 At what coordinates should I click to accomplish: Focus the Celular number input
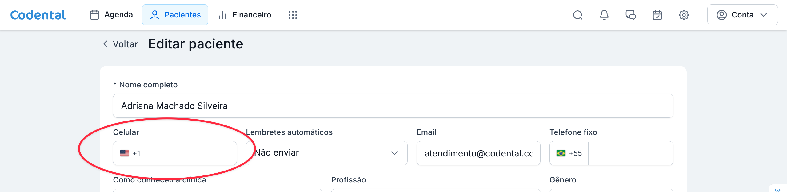click(191, 153)
